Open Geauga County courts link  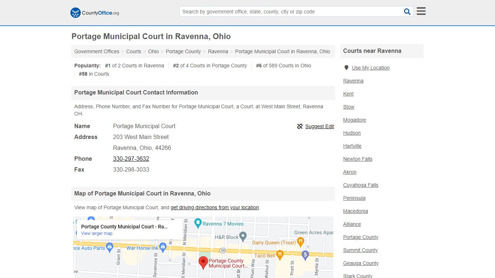pyautogui.click(x=361, y=263)
